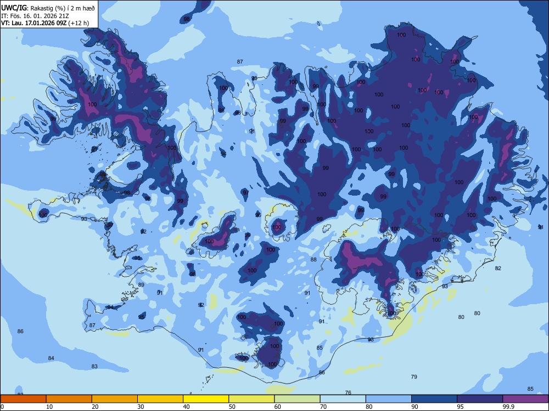Pick the purple above-99.9 legend swatch
The image size is (549, 411).
tap(525, 399)
